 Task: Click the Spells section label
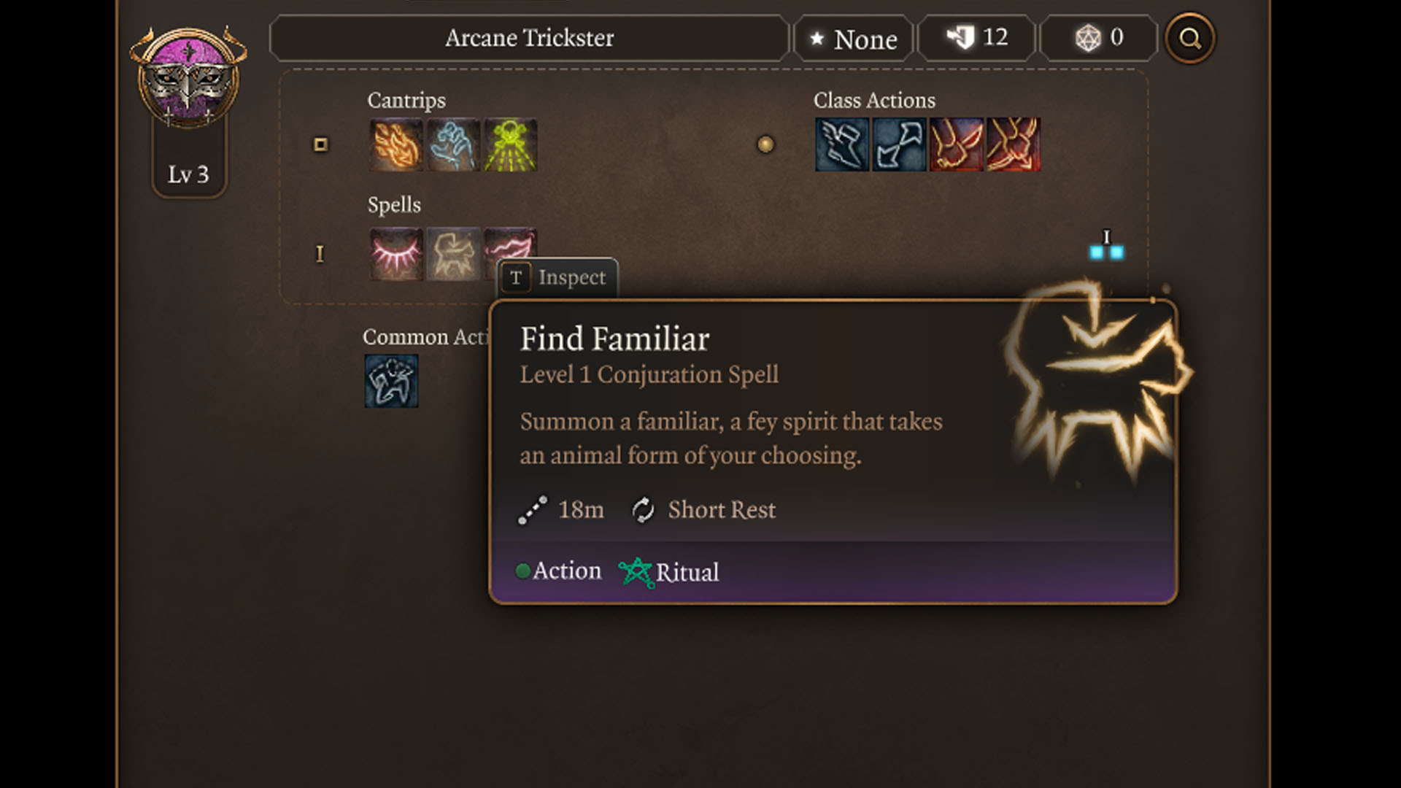(395, 205)
